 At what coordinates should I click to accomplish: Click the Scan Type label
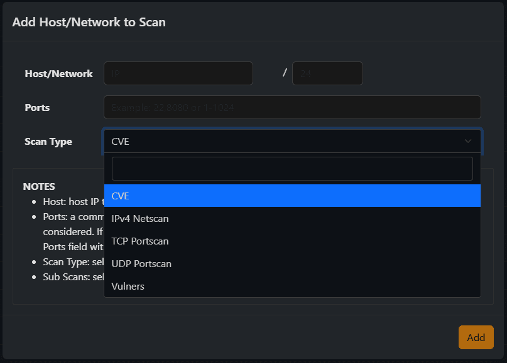48,141
